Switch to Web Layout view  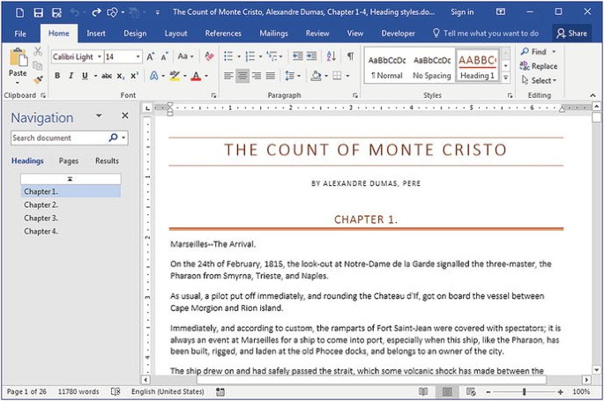click(471, 392)
